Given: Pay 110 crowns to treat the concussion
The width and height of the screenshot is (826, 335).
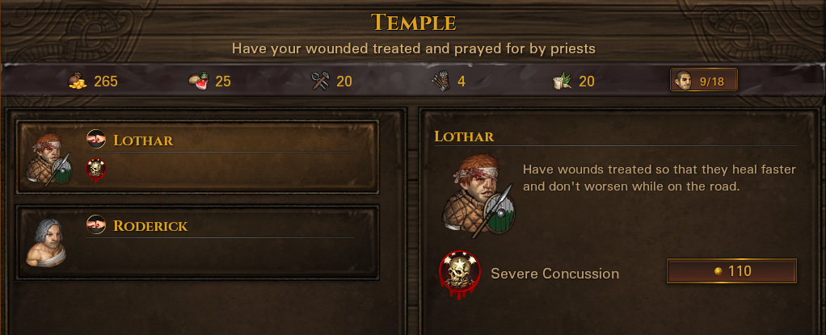Looking at the screenshot, I should tap(731, 271).
